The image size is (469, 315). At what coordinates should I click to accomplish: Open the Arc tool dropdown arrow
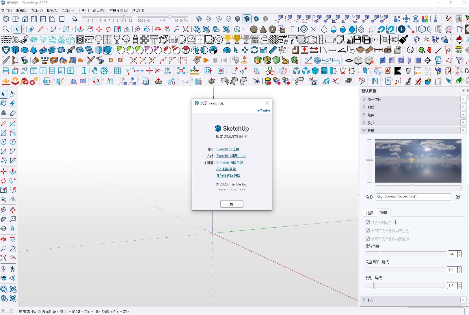click(60, 29)
